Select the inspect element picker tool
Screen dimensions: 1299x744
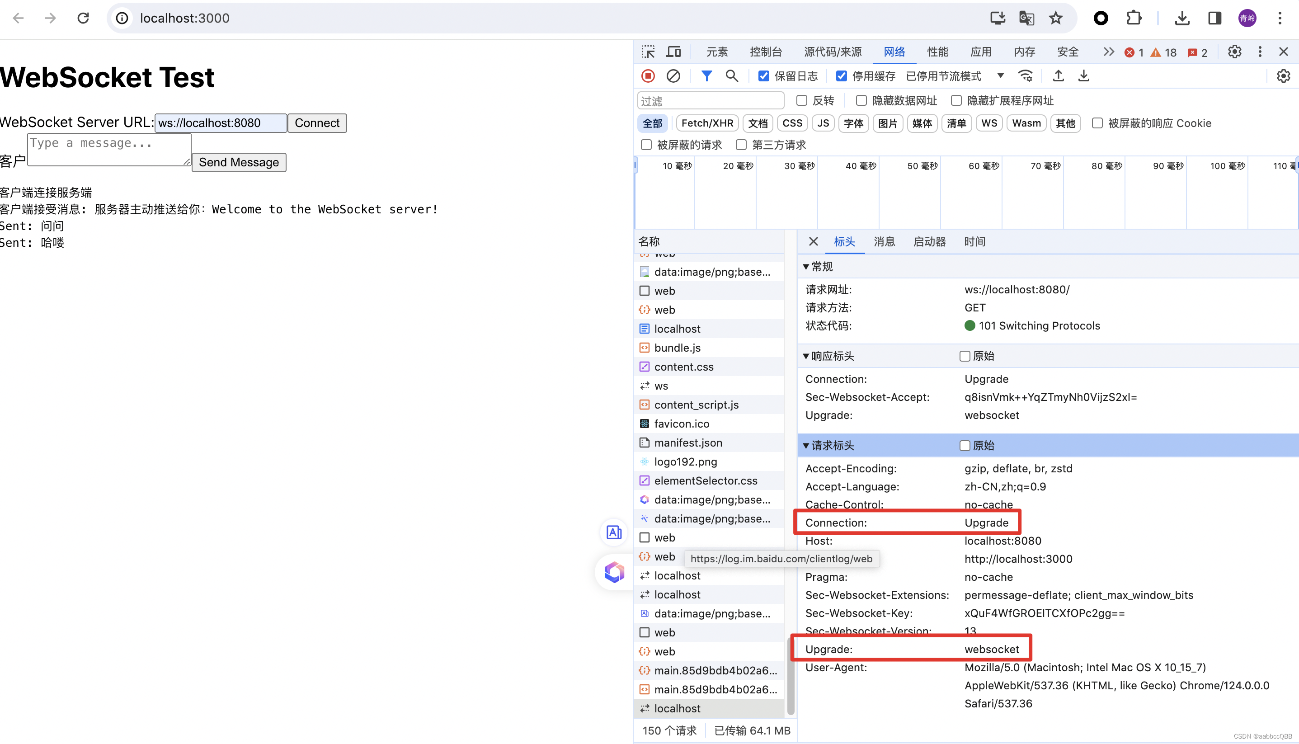click(648, 51)
